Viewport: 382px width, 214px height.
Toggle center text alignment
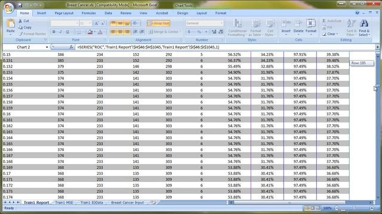click(x=120, y=32)
